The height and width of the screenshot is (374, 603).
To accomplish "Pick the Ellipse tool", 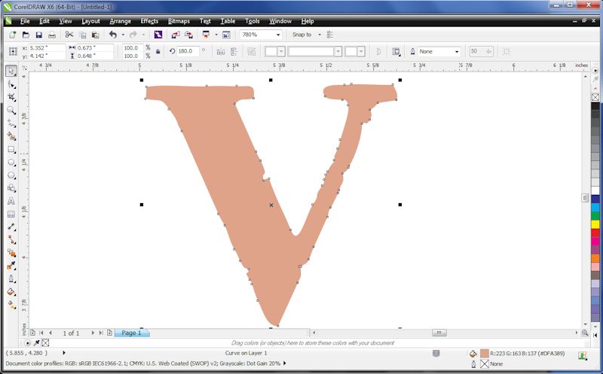I will click(x=11, y=162).
